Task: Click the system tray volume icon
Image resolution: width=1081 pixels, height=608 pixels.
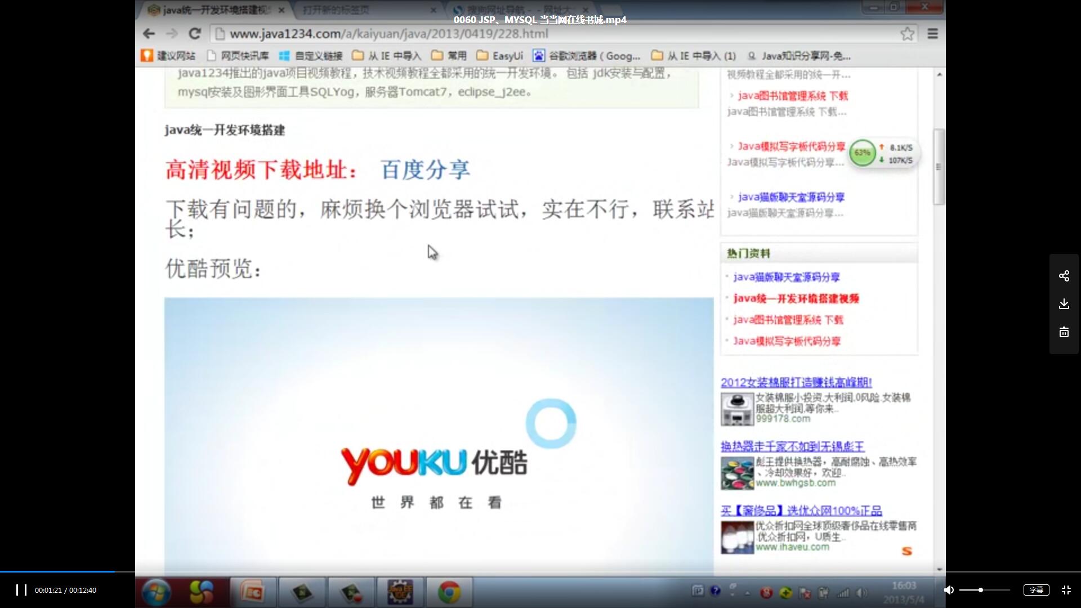Action: pyautogui.click(x=861, y=592)
